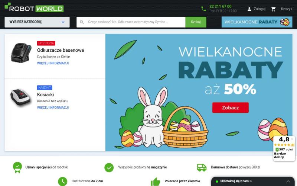
Task: Click the Robot World logo
Action: [x=34, y=7]
